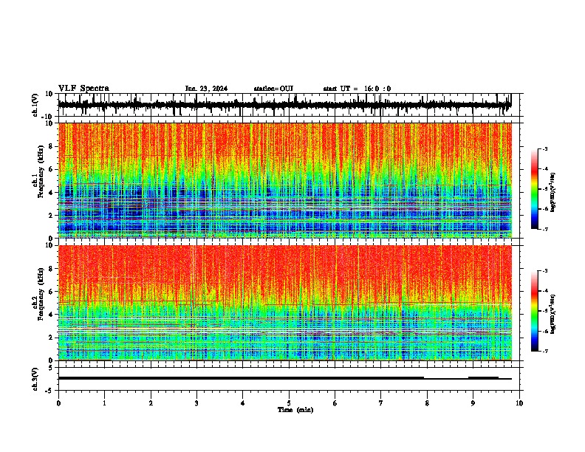The height and width of the screenshot is (452, 585).
Task: Click the "-5" tick on ch.3(V) axis
Action: pos(49,390)
